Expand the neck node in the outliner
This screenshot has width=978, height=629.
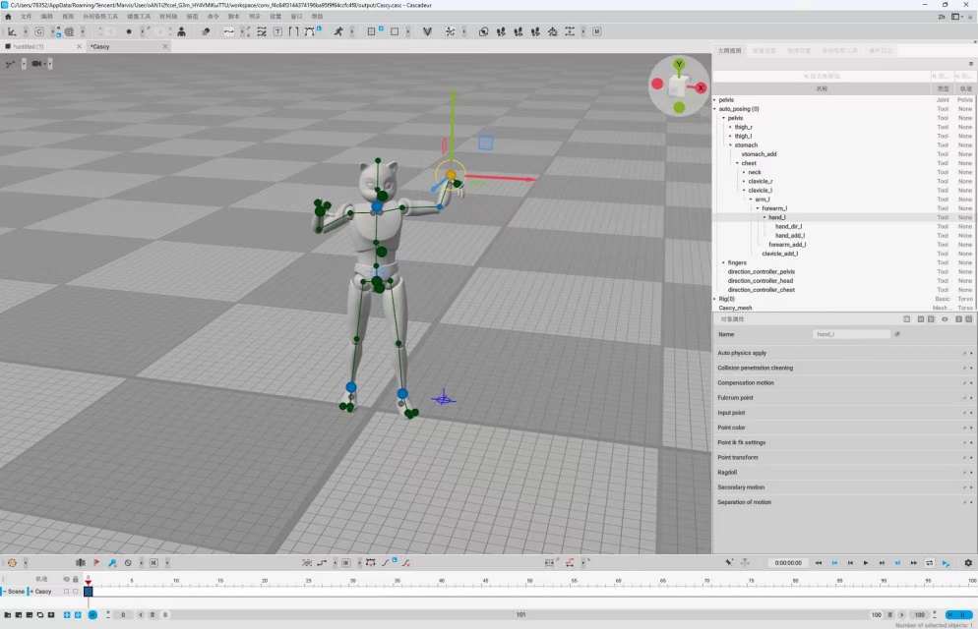pyautogui.click(x=744, y=173)
